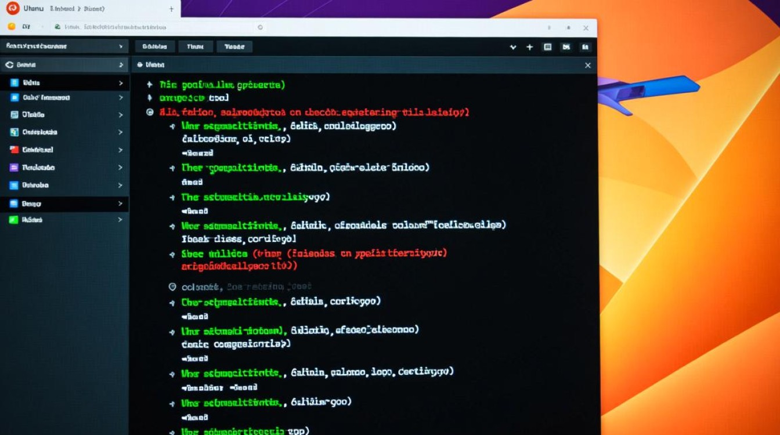The image size is (780, 435).
Task: Open the down-chevron dropdown in the panel toolbar
Action: 512,47
